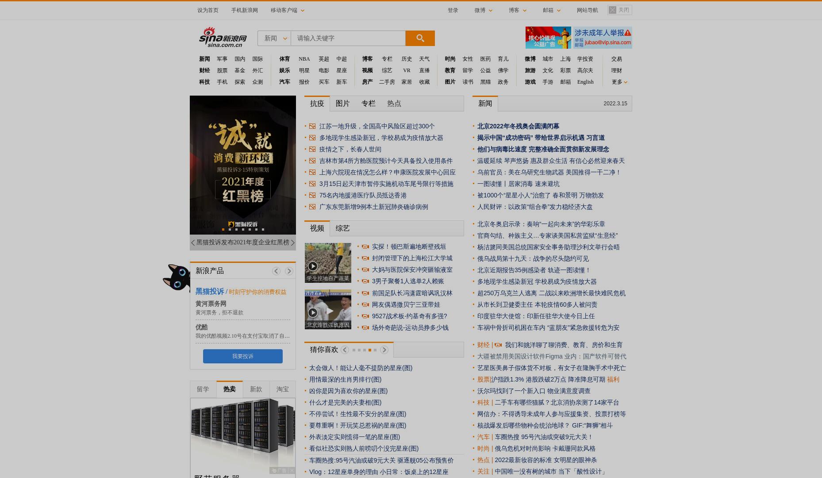Click the video icon beside 场外奇葩说

(x=365, y=328)
